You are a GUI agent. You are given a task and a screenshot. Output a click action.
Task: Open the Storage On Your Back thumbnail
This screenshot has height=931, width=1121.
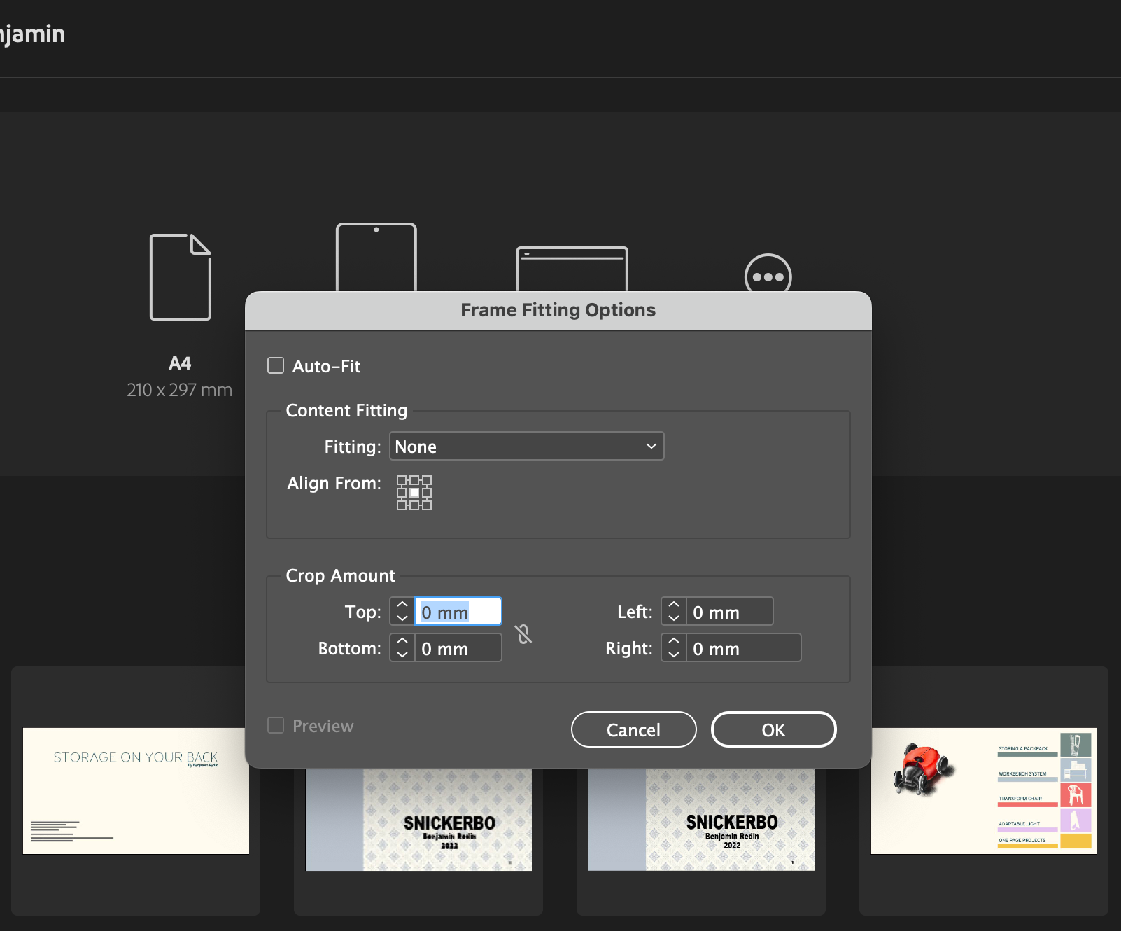pyautogui.click(x=136, y=791)
